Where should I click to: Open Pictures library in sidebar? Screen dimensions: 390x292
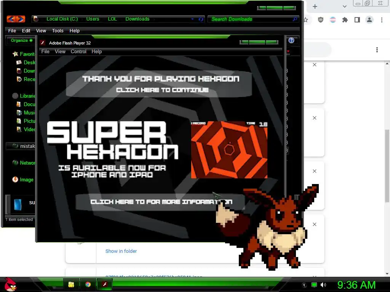pyautogui.click(x=26, y=121)
